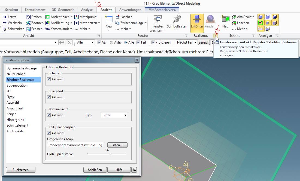Switch to the Anwendungen tab
This screenshot has height=181, width=300.
click(130, 10)
